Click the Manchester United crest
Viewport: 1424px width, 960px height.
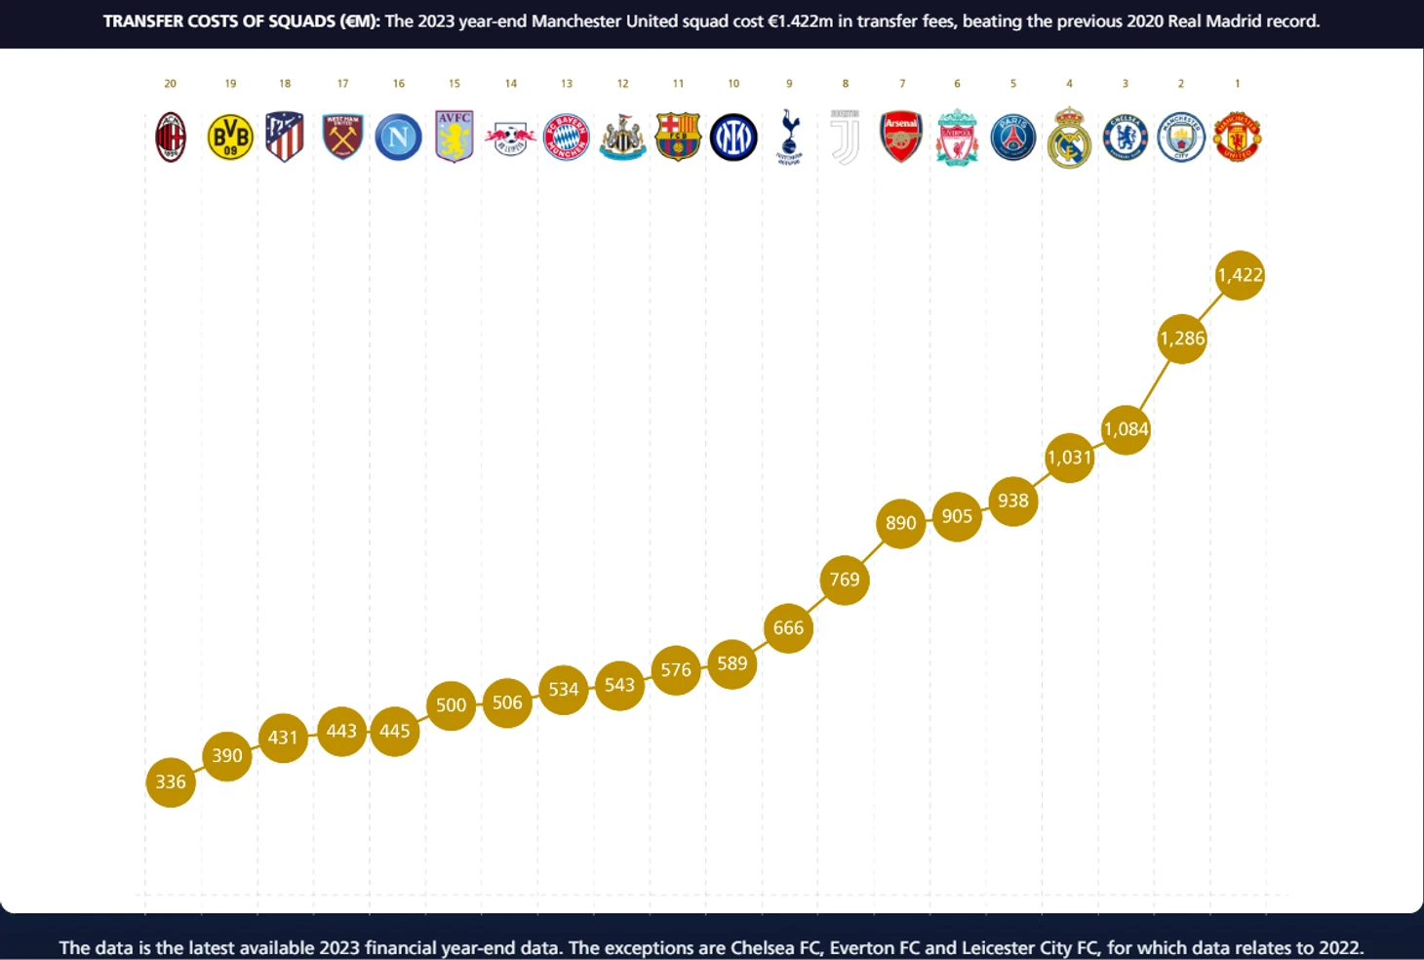pyautogui.click(x=1238, y=137)
